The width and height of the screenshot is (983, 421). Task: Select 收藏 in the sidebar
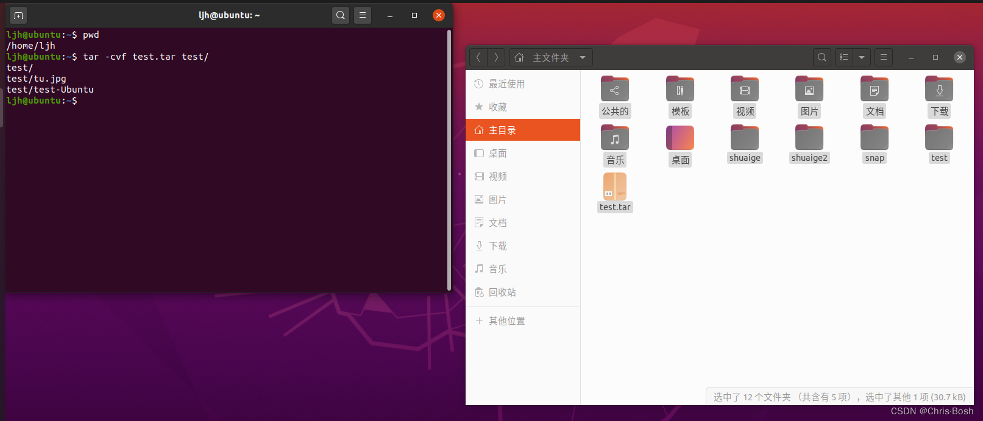click(523, 107)
